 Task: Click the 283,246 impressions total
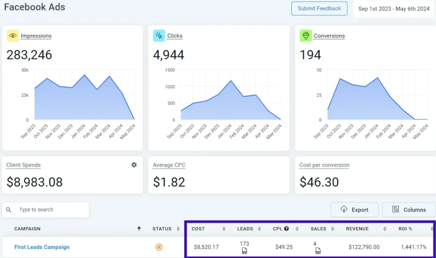click(29, 55)
